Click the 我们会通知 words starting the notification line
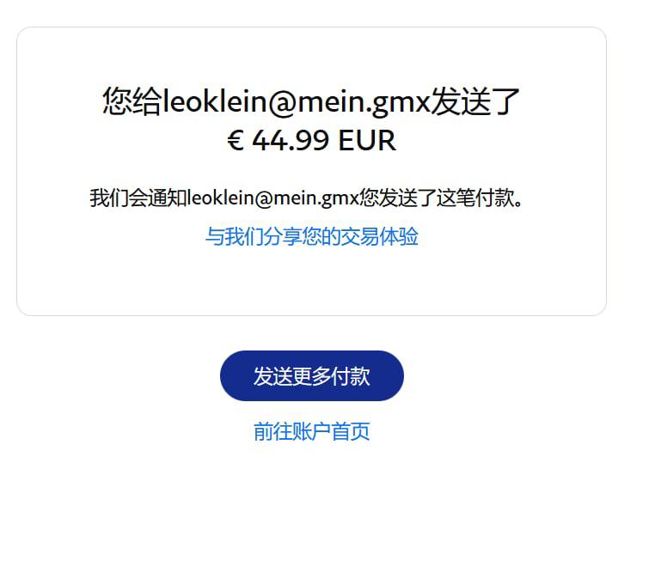Viewport: 655px width, 585px height. coord(138,198)
